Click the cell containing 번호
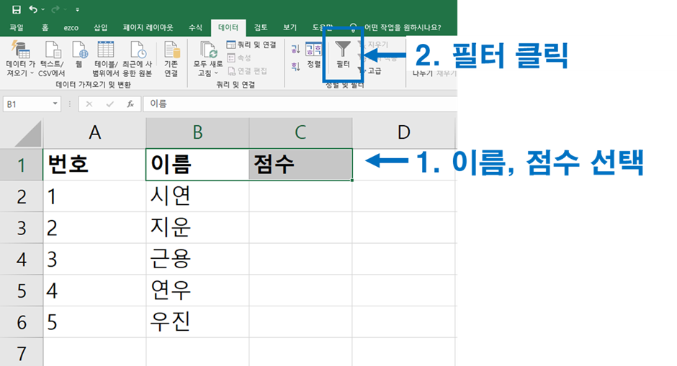 point(94,165)
